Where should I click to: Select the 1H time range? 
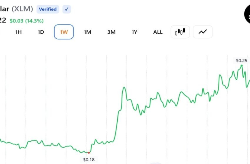click(19, 32)
